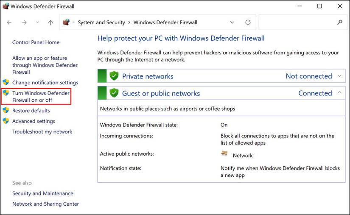The image size is (350, 215).
Task: Click the Up one level arrow
Action: 50,22
